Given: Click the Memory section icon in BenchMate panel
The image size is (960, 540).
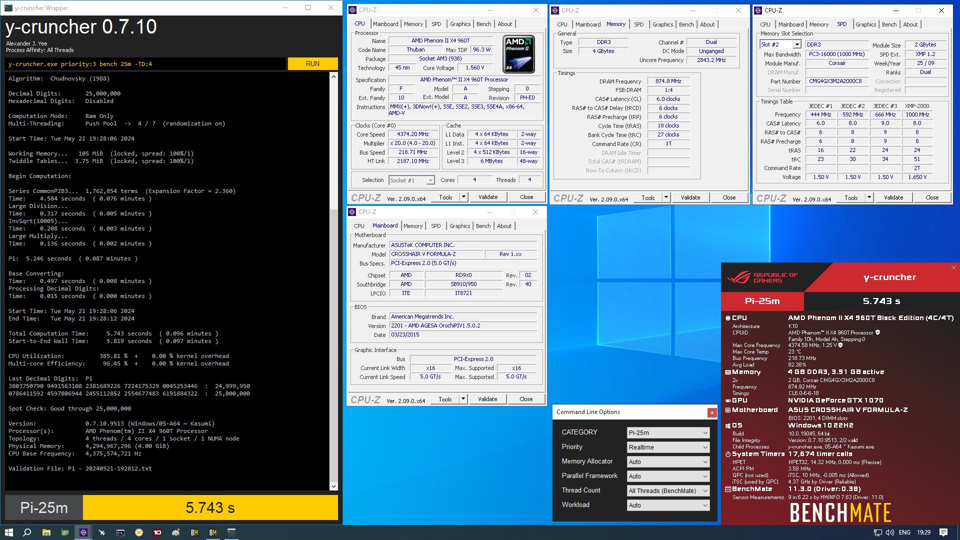Looking at the screenshot, I should click(728, 372).
